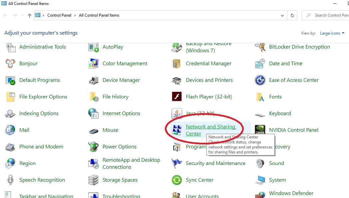This screenshot has width=349, height=198.
Task: Open the NVIDIA Control Panel link
Action: 294,130
